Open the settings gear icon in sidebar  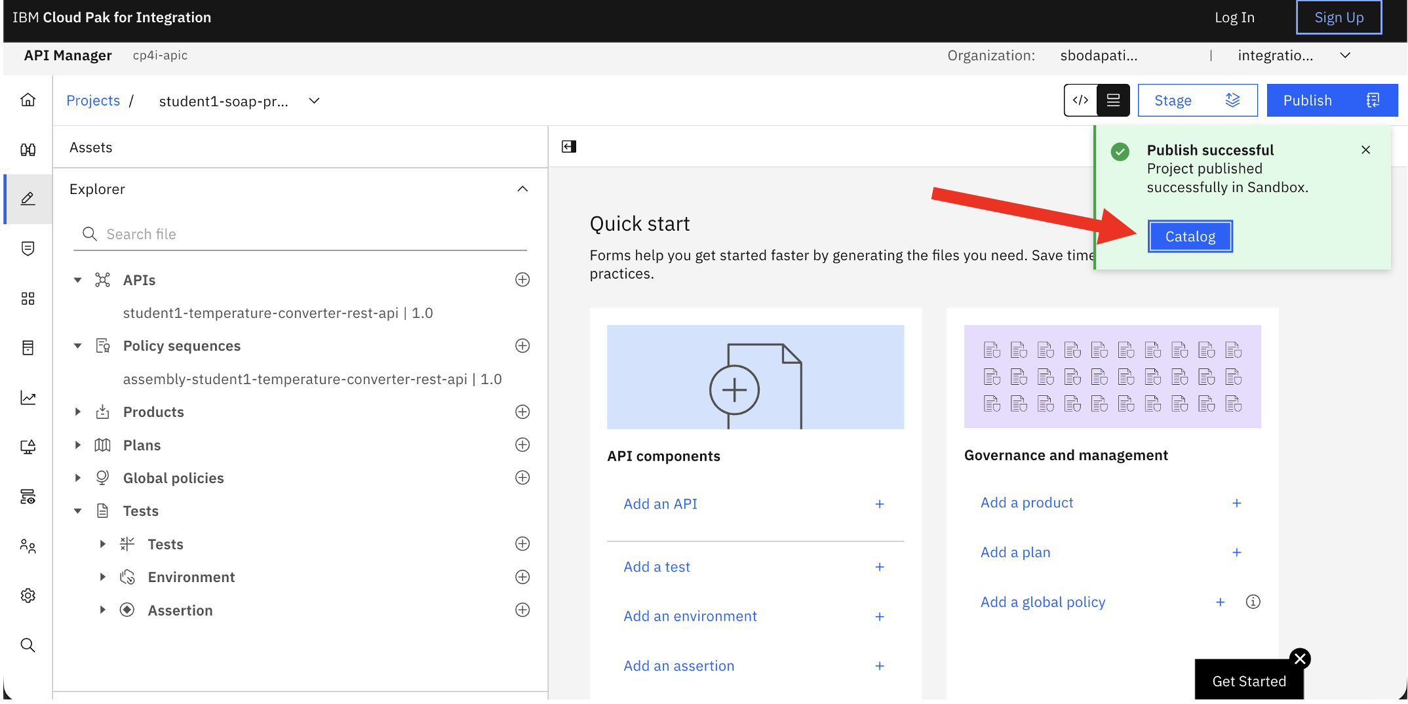point(28,596)
